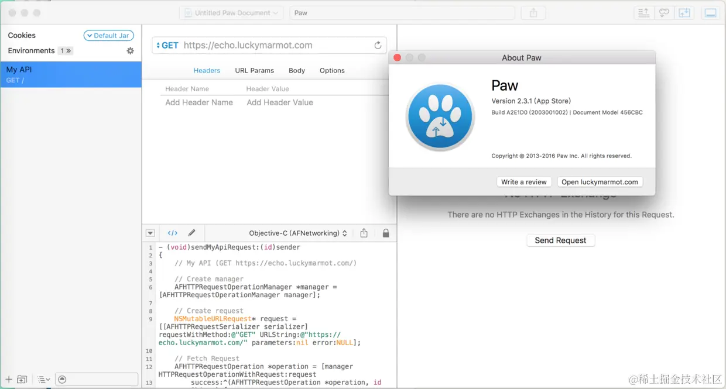The height and width of the screenshot is (389, 726).
Task: Switch to the Options tab
Action: coord(332,70)
